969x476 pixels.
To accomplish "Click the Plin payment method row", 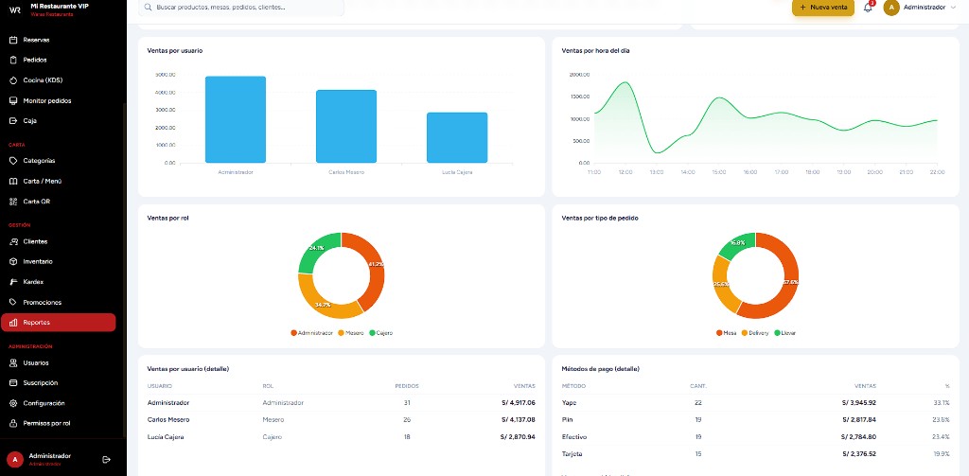I will click(755, 420).
